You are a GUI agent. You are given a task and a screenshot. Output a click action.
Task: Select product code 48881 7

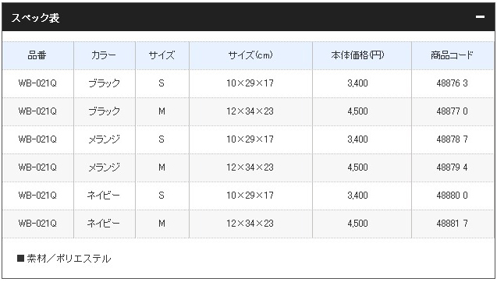point(452,224)
